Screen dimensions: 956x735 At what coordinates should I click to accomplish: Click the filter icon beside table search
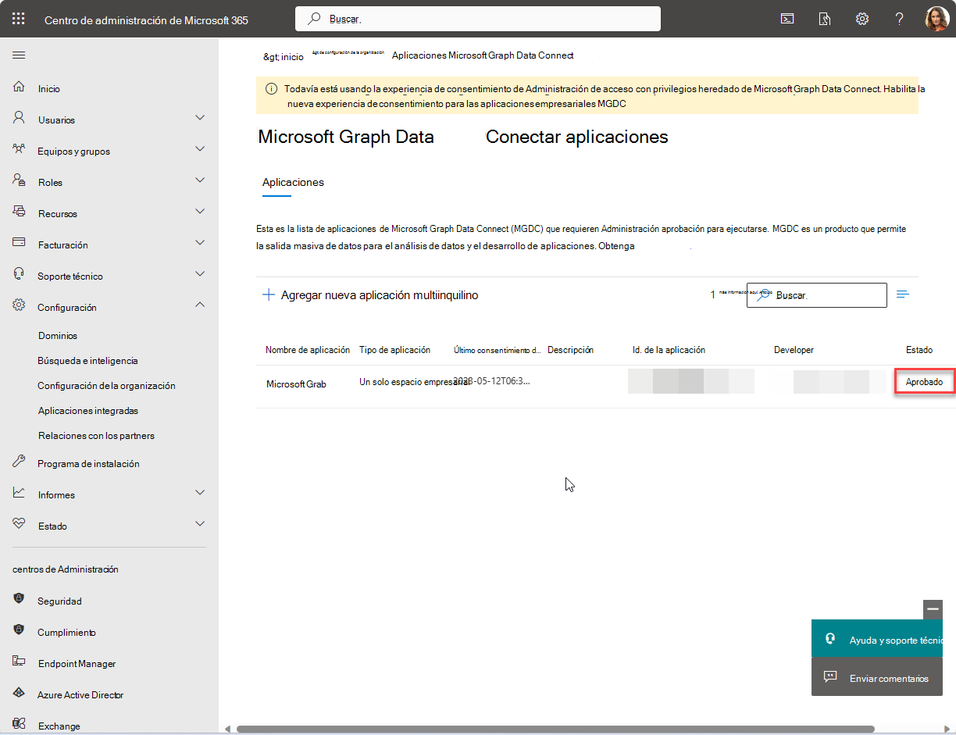pyautogui.click(x=903, y=294)
